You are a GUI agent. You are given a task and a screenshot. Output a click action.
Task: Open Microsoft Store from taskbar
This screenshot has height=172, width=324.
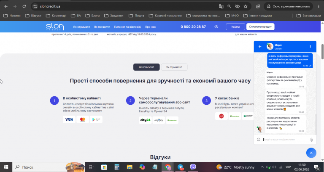pos(104,167)
